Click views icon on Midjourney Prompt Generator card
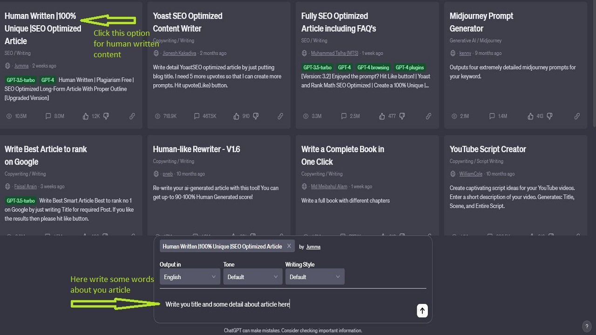596x335 pixels. coord(454,116)
